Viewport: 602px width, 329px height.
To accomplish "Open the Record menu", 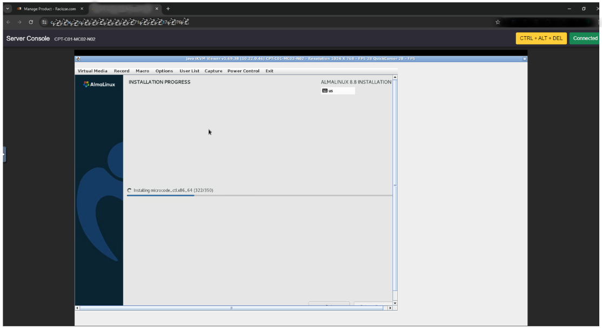I will coord(122,71).
